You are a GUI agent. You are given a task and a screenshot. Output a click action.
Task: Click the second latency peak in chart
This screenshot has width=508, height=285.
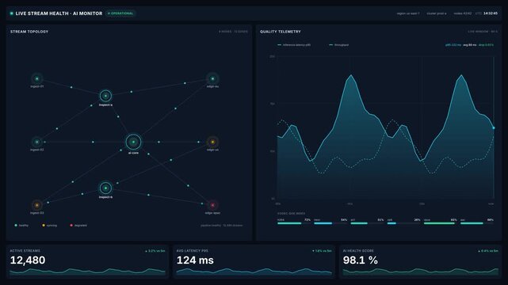pyautogui.click(x=461, y=75)
